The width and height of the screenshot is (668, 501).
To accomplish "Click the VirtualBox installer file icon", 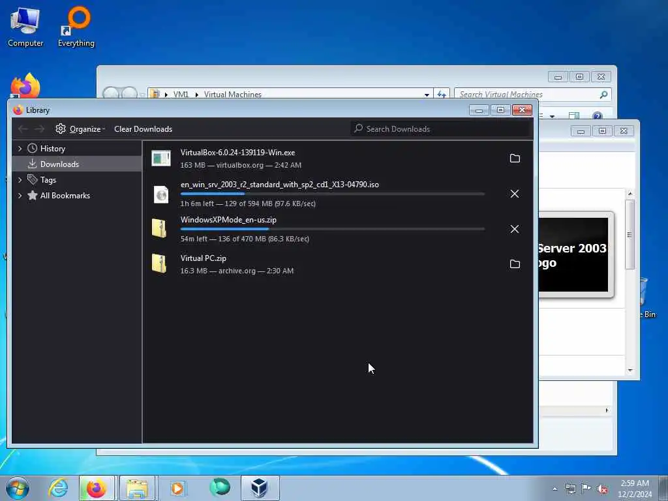I will [x=161, y=159].
